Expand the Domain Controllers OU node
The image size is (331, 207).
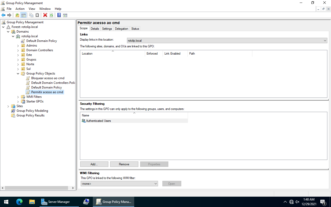click(18, 50)
